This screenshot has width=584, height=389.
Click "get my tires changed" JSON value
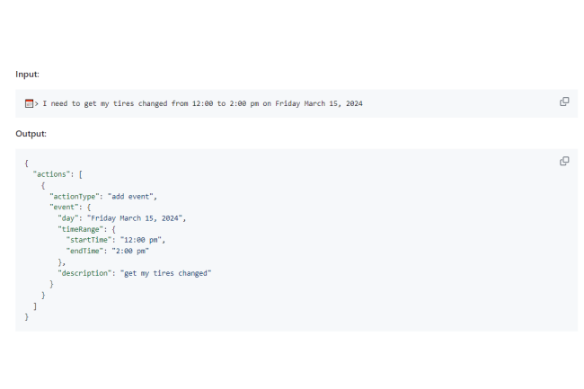point(165,272)
